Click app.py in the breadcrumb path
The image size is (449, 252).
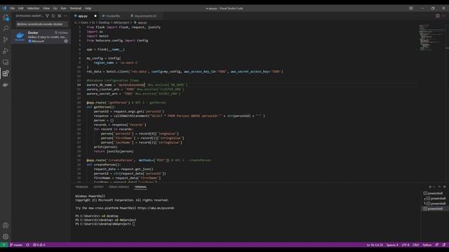[x=142, y=22]
